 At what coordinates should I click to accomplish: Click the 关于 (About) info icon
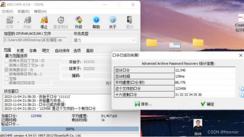click(113, 22)
